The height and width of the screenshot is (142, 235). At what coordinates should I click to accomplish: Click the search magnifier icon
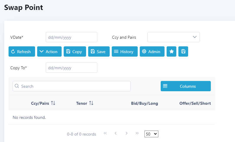(x=17, y=86)
